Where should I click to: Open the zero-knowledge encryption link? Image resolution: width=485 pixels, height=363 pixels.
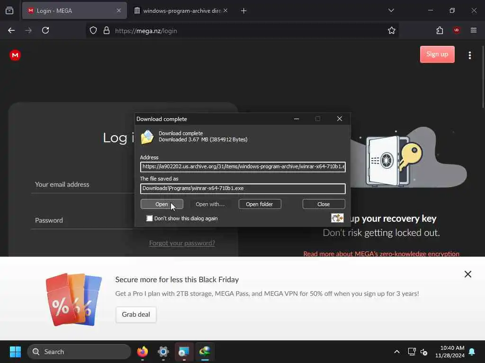click(381, 254)
